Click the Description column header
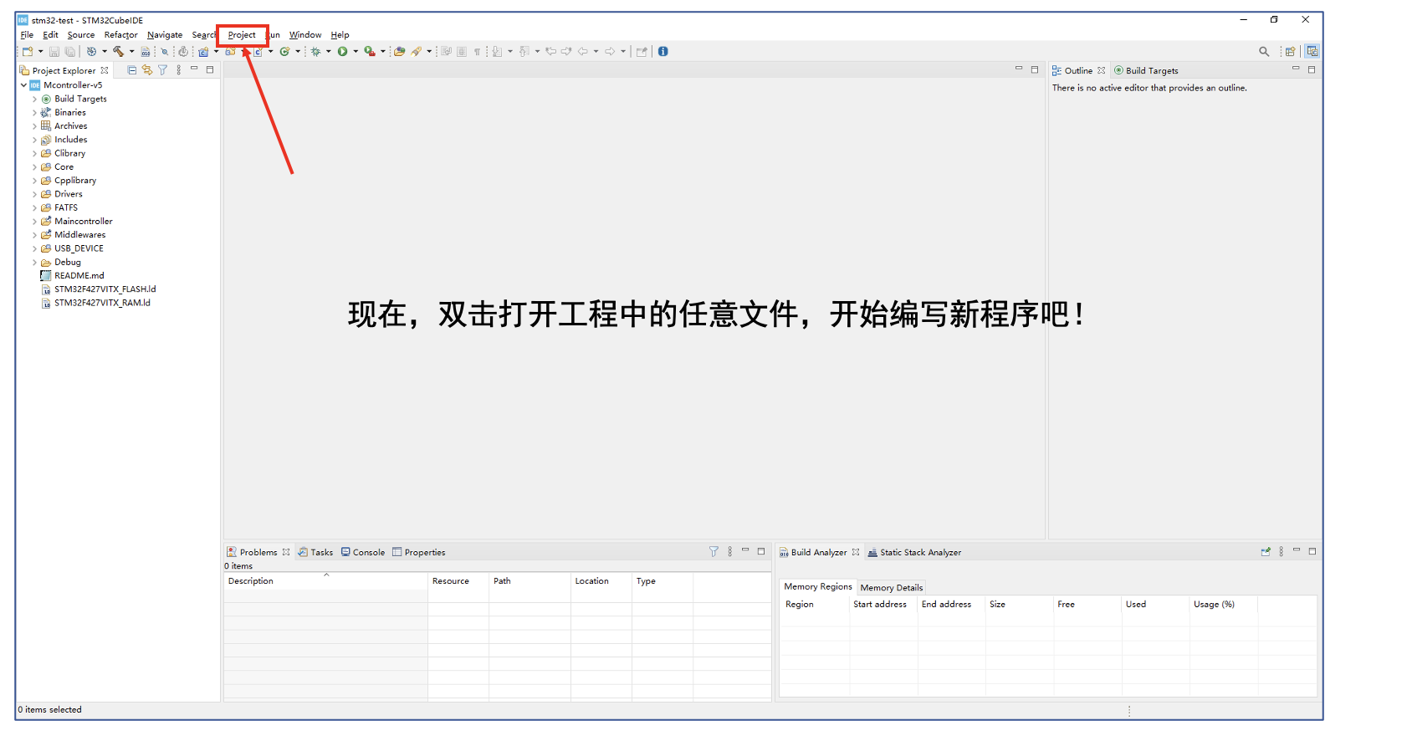This screenshot has width=1407, height=736. click(x=251, y=581)
